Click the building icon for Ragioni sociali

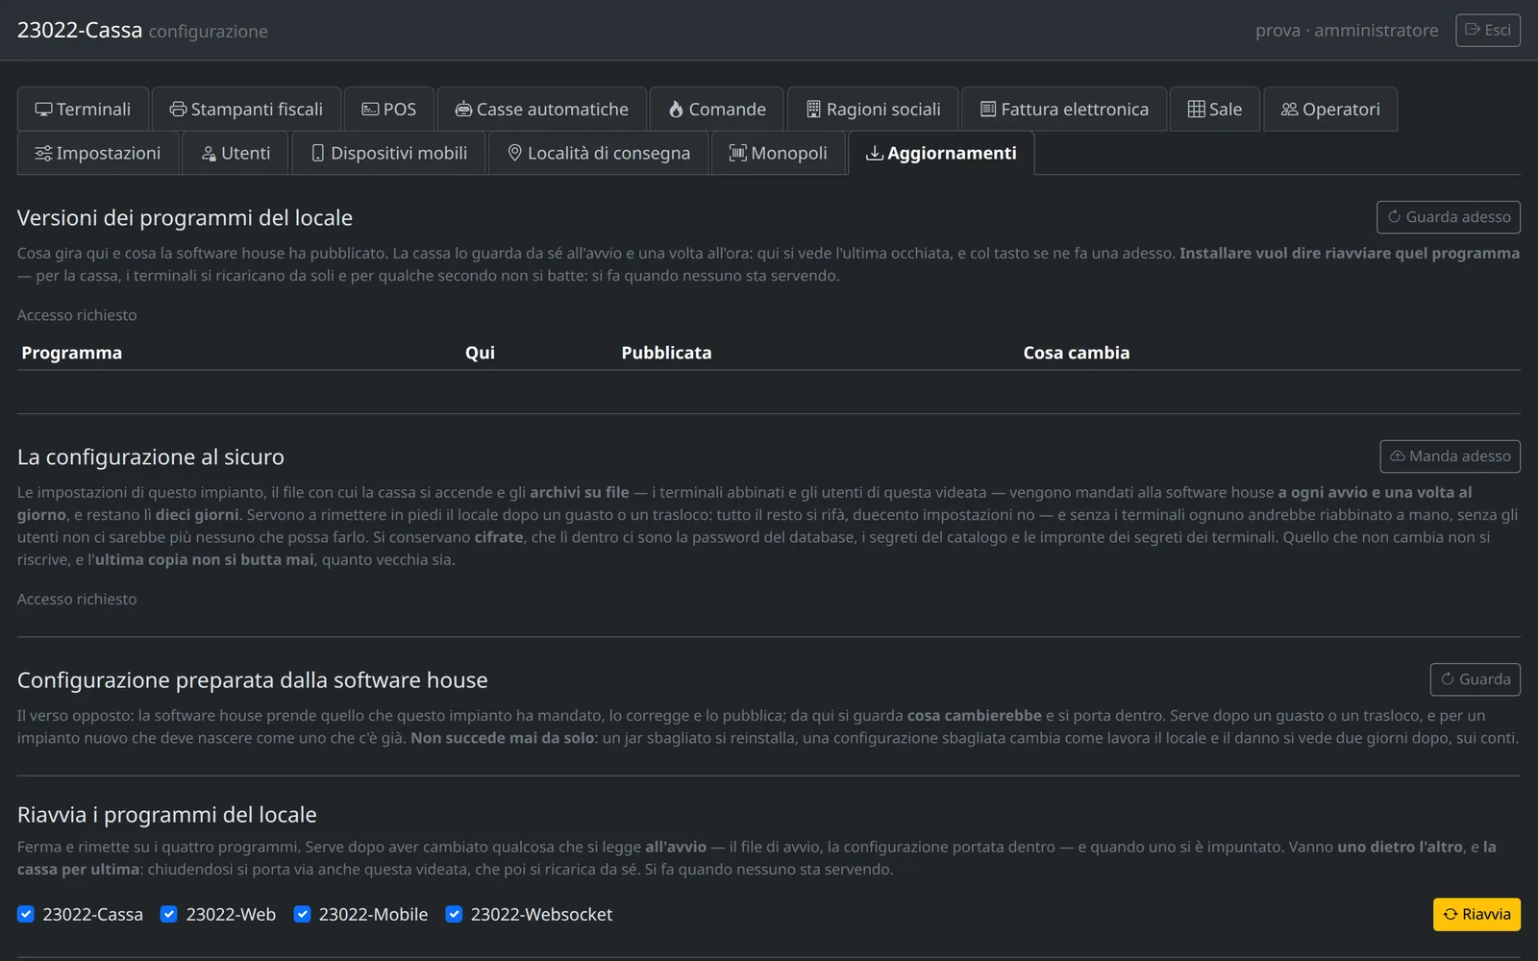(x=813, y=110)
